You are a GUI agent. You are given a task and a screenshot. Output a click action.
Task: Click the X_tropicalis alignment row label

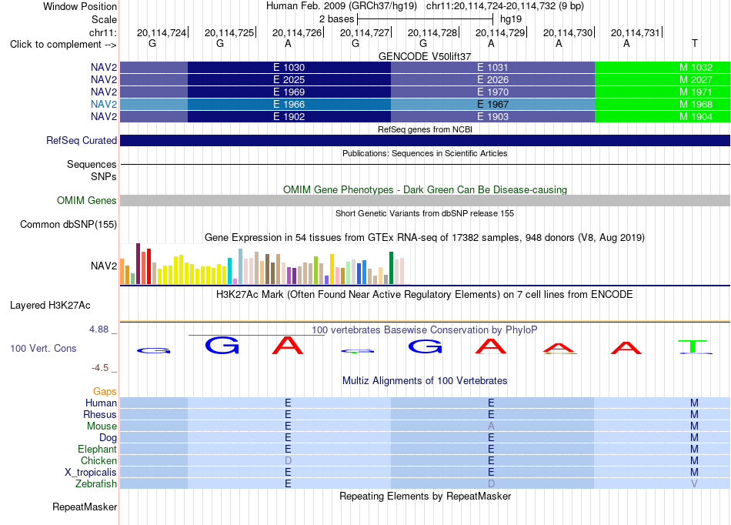coord(91,472)
